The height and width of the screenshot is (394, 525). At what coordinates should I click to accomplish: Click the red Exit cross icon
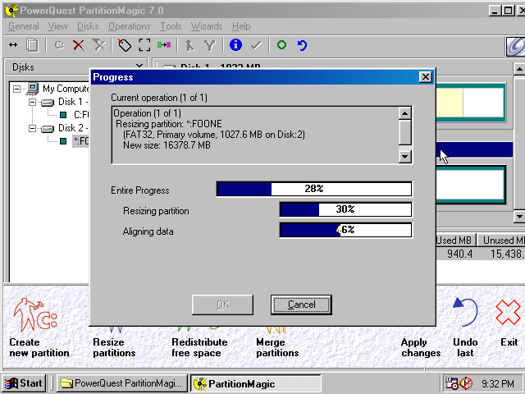(x=509, y=312)
